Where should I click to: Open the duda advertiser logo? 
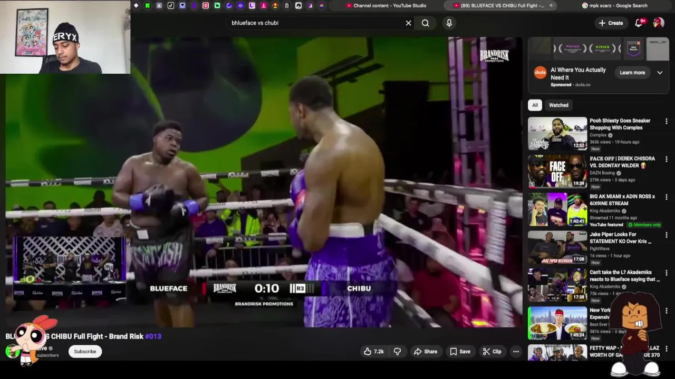click(540, 73)
